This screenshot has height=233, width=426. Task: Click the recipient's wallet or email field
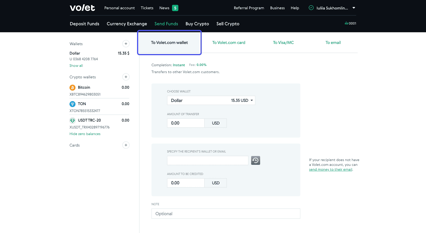click(x=208, y=161)
